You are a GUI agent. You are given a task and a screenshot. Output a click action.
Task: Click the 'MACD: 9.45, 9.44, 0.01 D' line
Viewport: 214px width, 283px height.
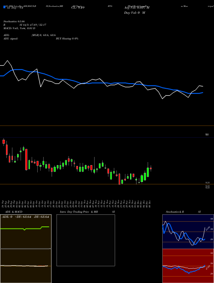tap(19, 28)
